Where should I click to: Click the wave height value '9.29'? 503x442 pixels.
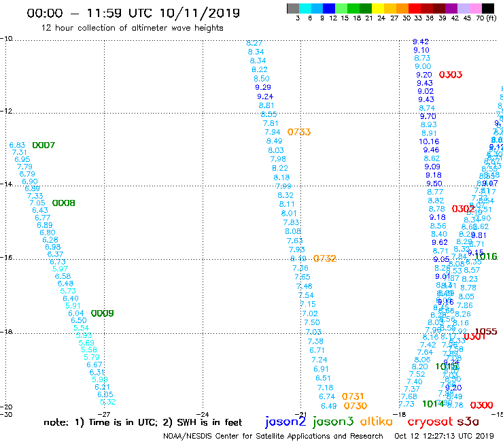pyautogui.click(x=263, y=87)
